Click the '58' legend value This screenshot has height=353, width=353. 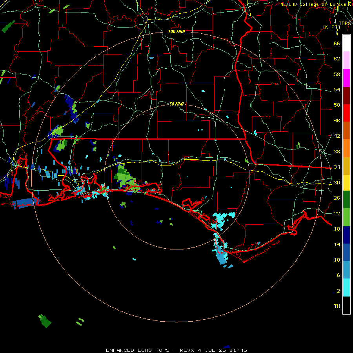coord(337,74)
